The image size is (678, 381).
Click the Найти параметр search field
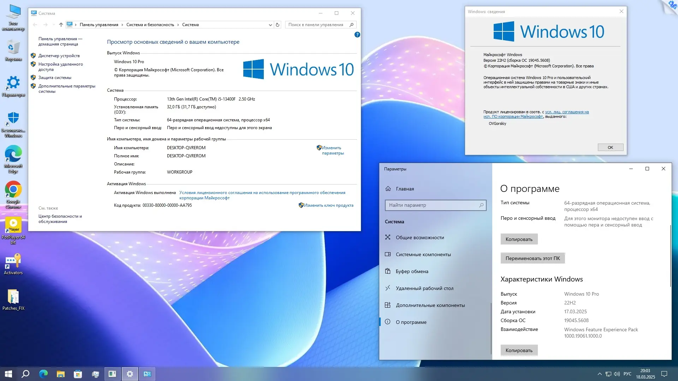433,205
